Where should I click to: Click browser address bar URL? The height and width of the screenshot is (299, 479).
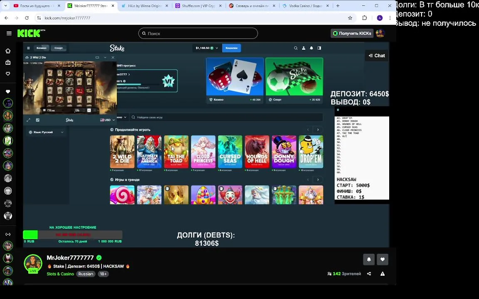coord(67,18)
